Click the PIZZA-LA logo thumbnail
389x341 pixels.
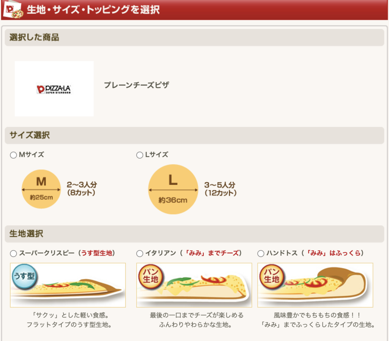tap(54, 89)
